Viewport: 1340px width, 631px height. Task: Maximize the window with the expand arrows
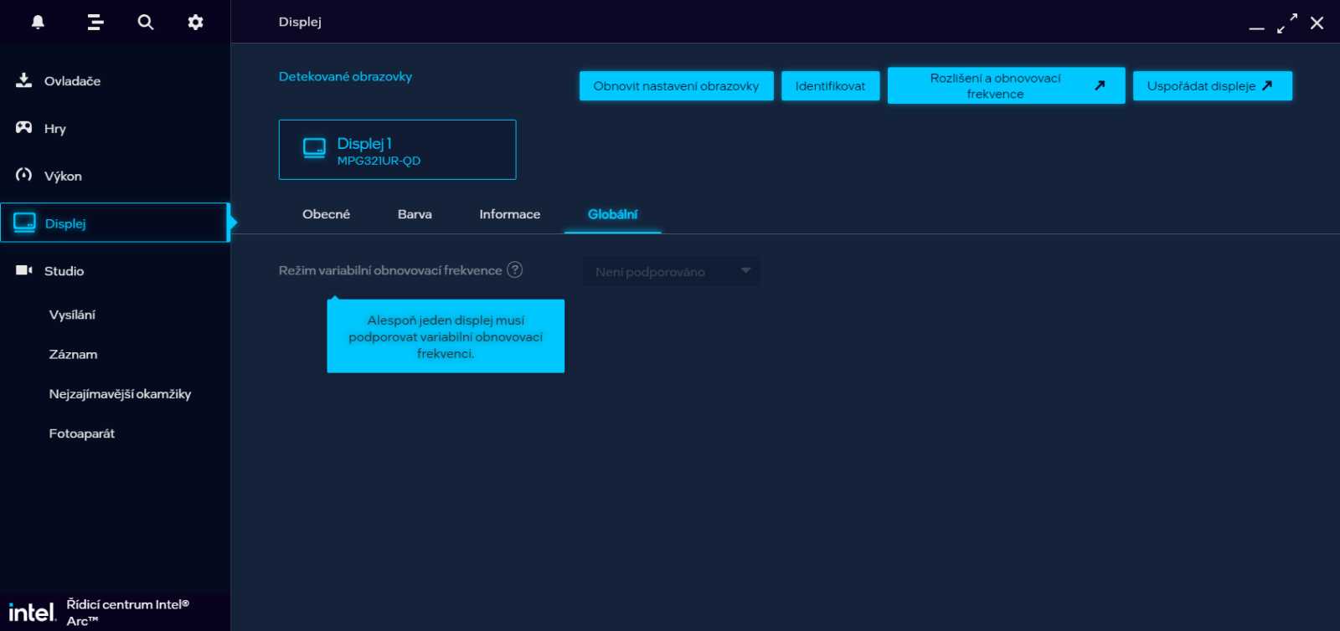[x=1287, y=23]
